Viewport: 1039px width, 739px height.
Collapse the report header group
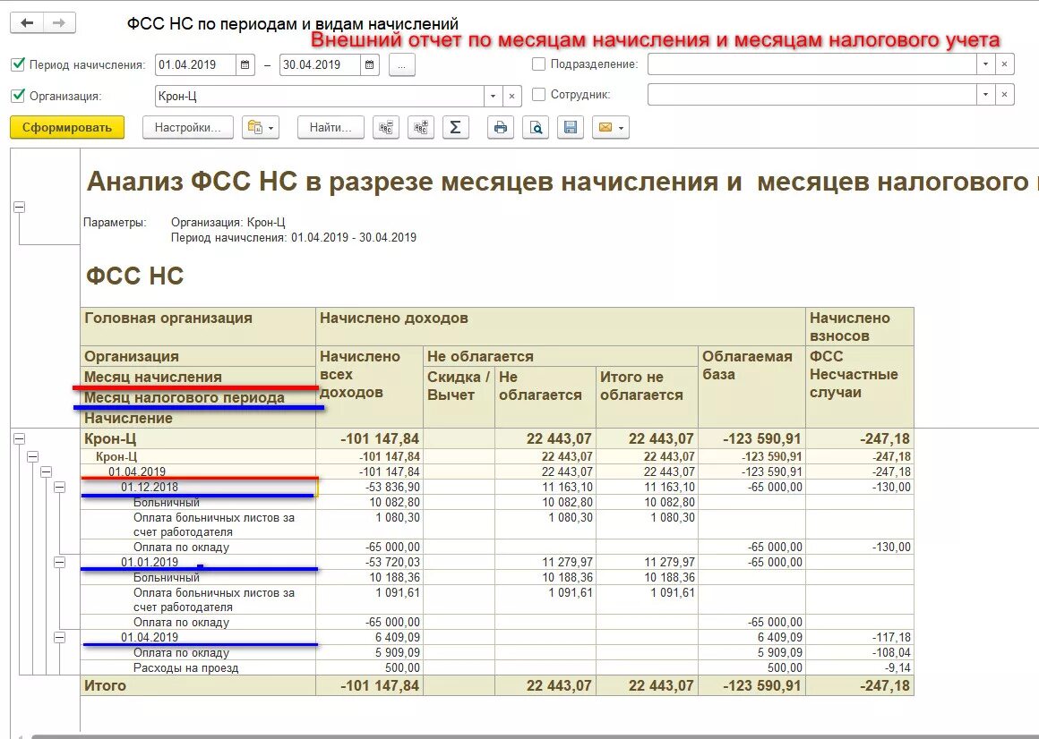point(19,207)
